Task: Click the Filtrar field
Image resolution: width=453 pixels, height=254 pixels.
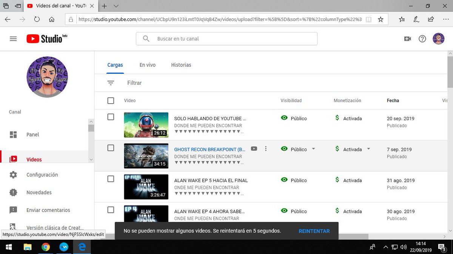Action: 134,83
